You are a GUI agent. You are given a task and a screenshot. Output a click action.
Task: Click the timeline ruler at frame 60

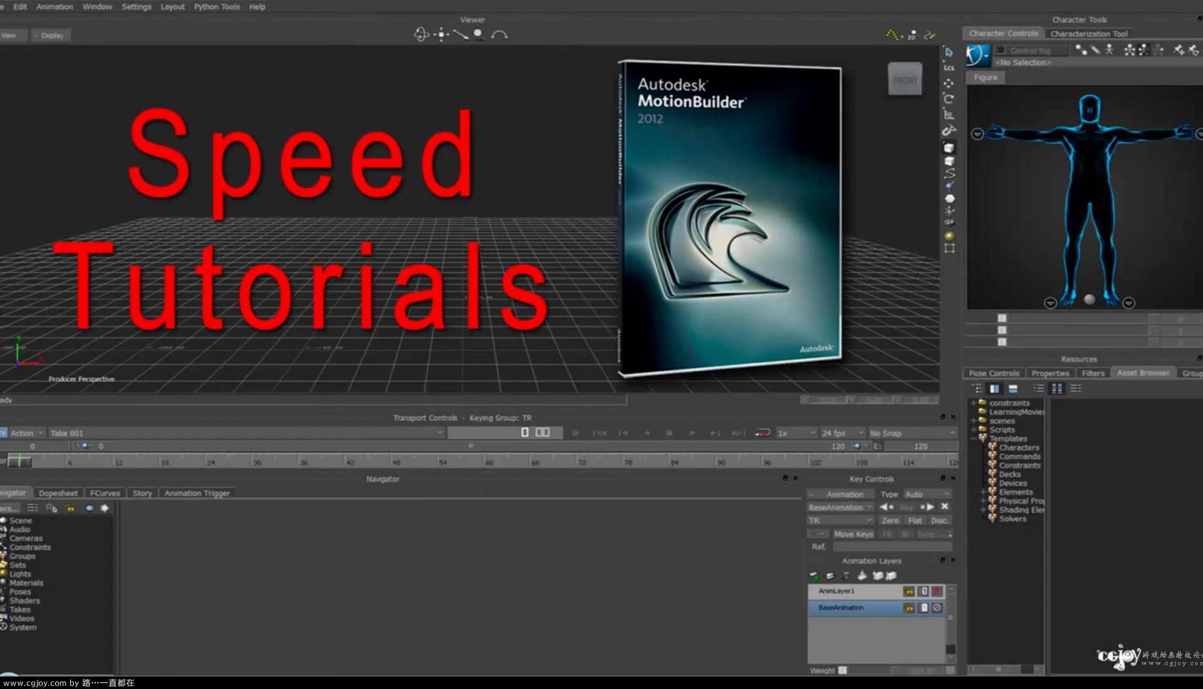pyautogui.click(x=489, y=461)
